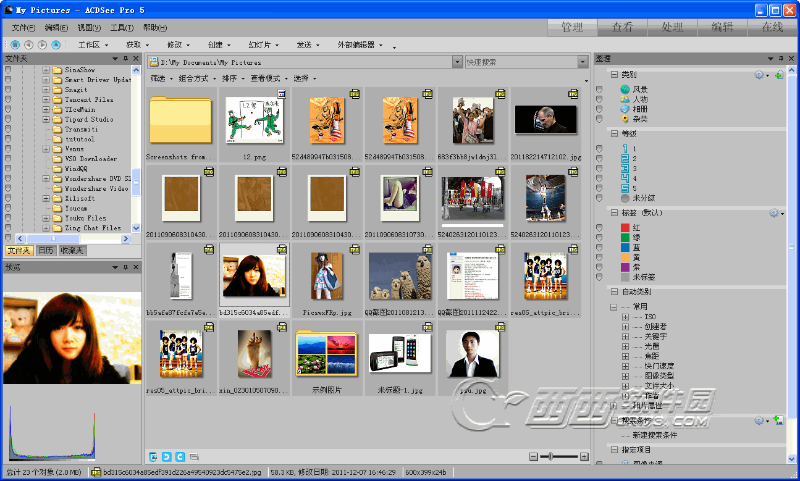Toggle the easy-select marker next to 红 label
The height and width of the screenshot is (481, 800).
[599, 228]
